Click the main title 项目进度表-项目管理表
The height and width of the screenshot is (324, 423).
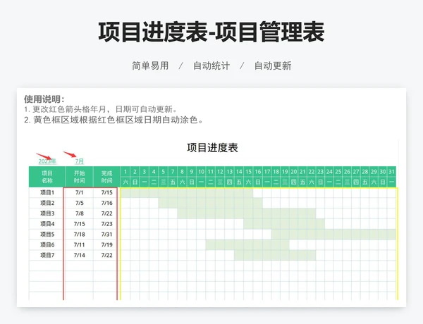tap(211, 32)
